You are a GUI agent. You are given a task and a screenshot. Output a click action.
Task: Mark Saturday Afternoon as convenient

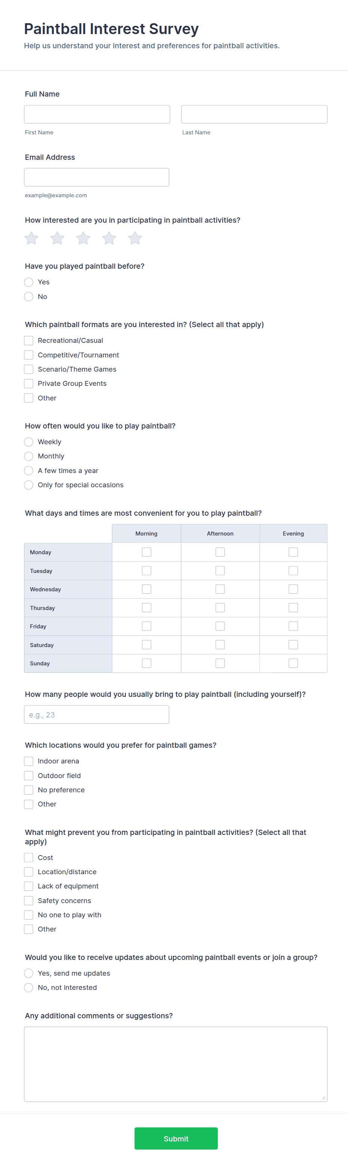220,645
